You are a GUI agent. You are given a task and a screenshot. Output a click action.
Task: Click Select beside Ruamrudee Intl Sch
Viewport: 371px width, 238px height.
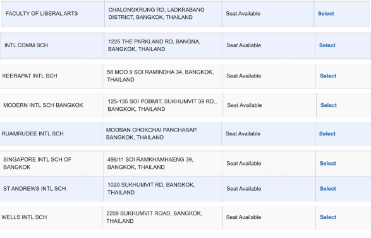tap(327, 133)
